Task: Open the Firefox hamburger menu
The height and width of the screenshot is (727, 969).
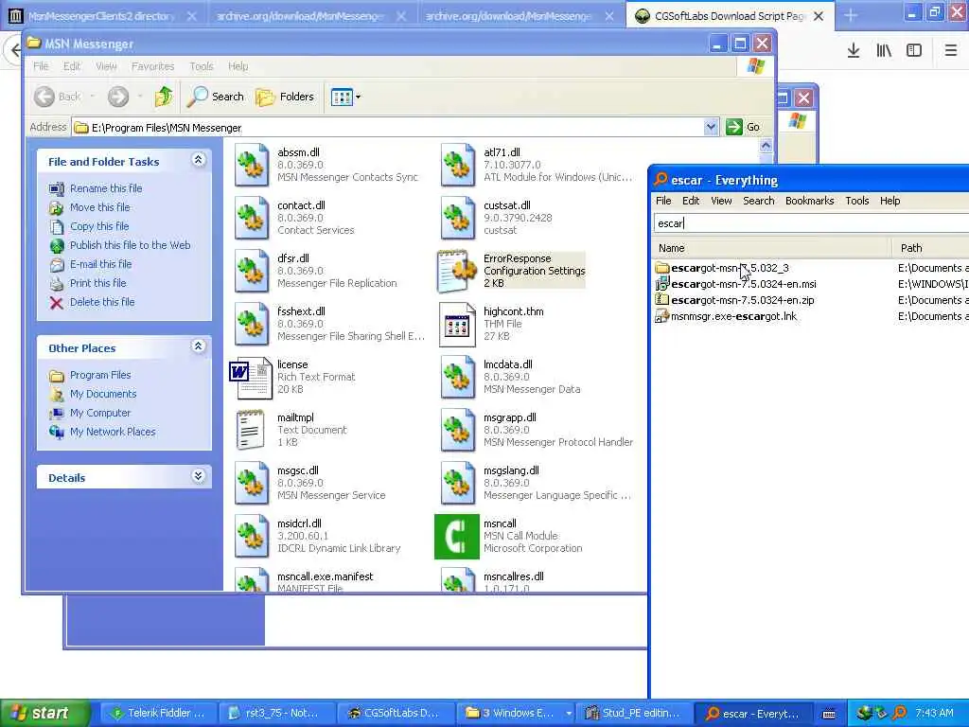Action: click(950, 50)
